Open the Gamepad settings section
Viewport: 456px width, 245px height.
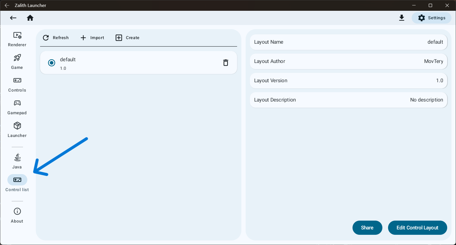17,107
